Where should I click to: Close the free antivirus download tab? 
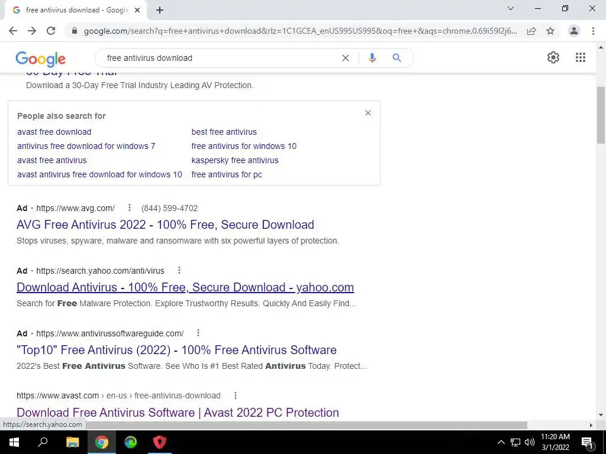coord(137,11)
